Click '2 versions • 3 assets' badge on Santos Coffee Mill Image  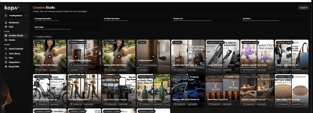pos(77,42)
